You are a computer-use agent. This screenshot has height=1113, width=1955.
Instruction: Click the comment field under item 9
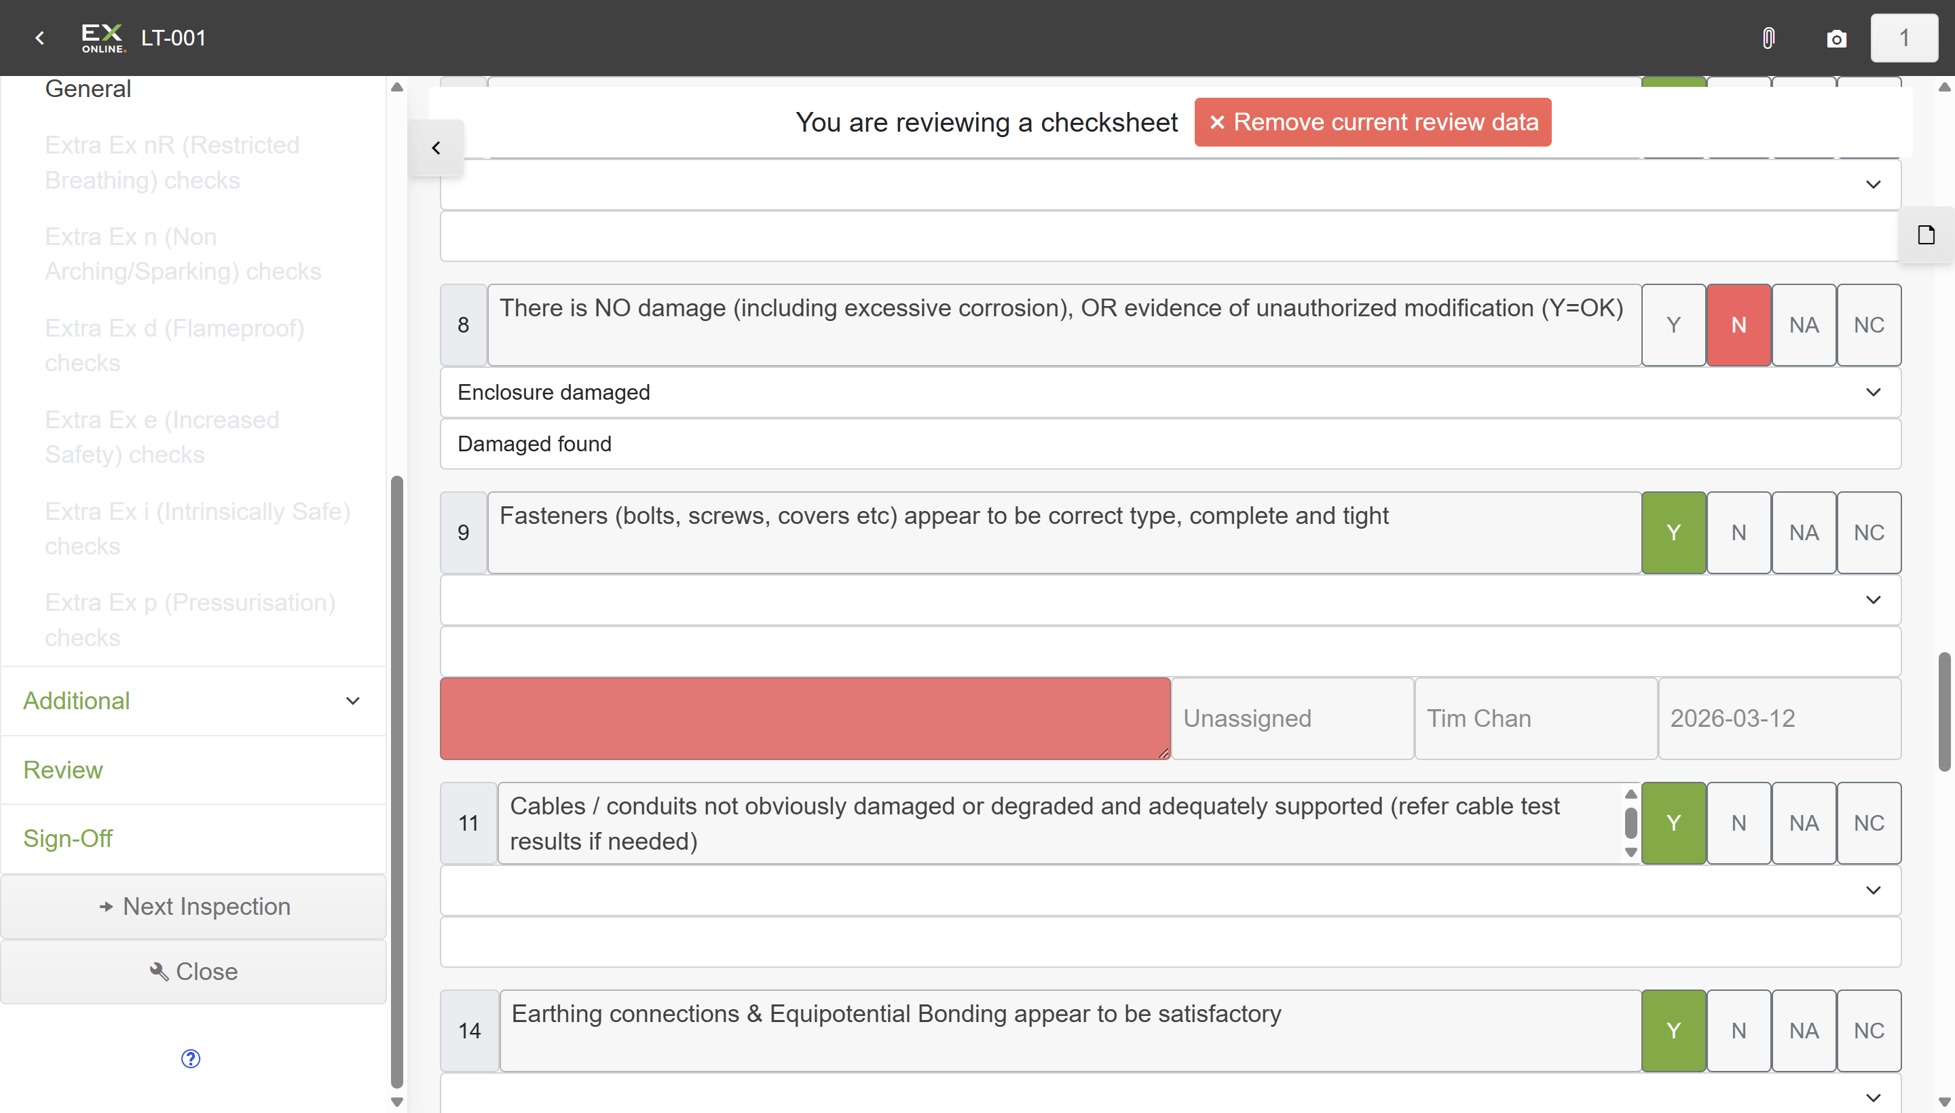tap(1170, 652)
